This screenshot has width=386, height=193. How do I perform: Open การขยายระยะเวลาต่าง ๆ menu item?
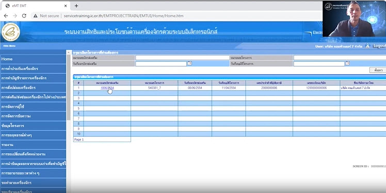(x=33, y=173)
